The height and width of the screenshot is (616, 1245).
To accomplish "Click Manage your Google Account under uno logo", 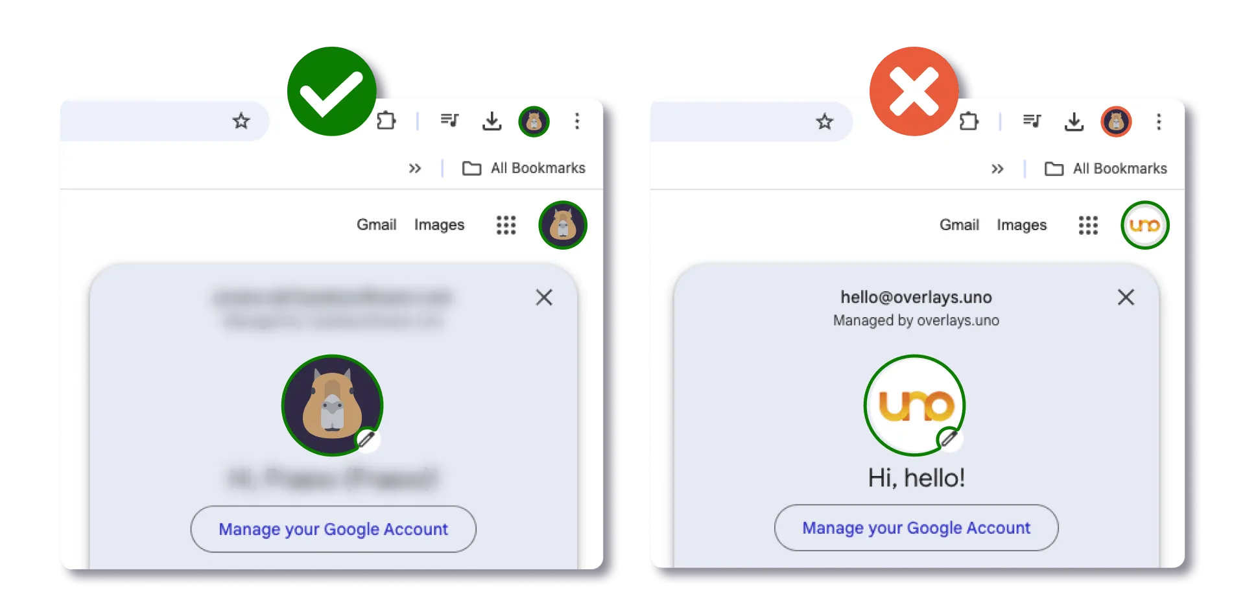I will 916,528.
